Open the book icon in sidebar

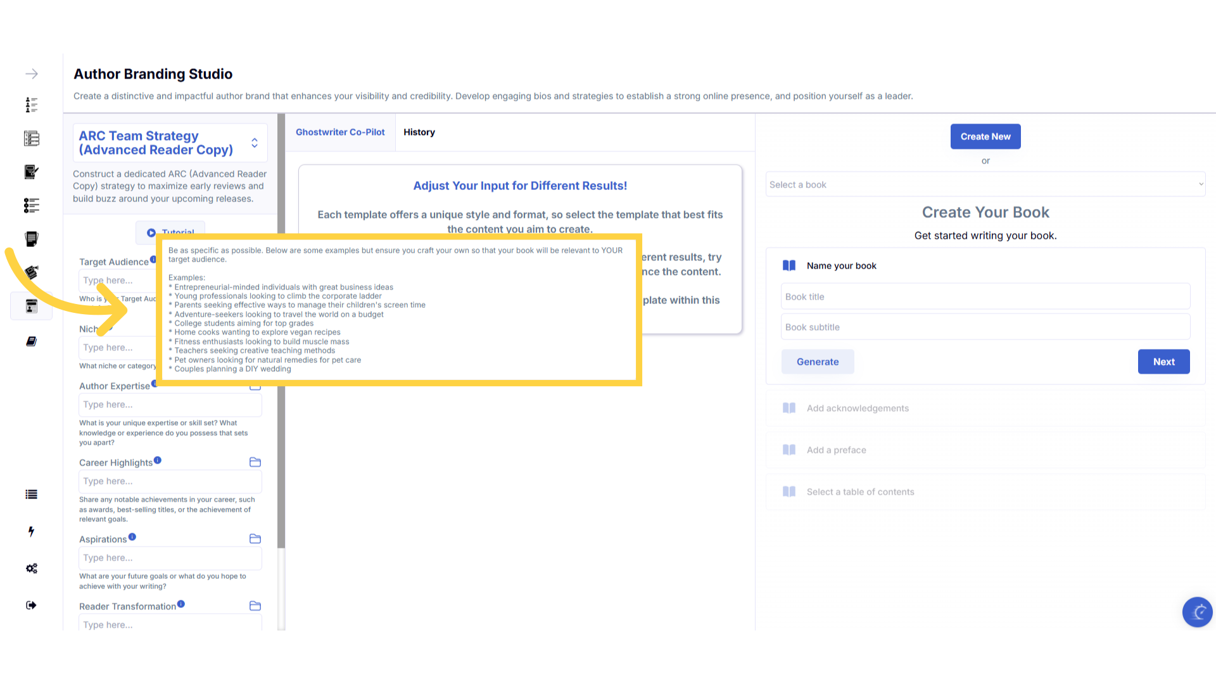click(32, 341)
